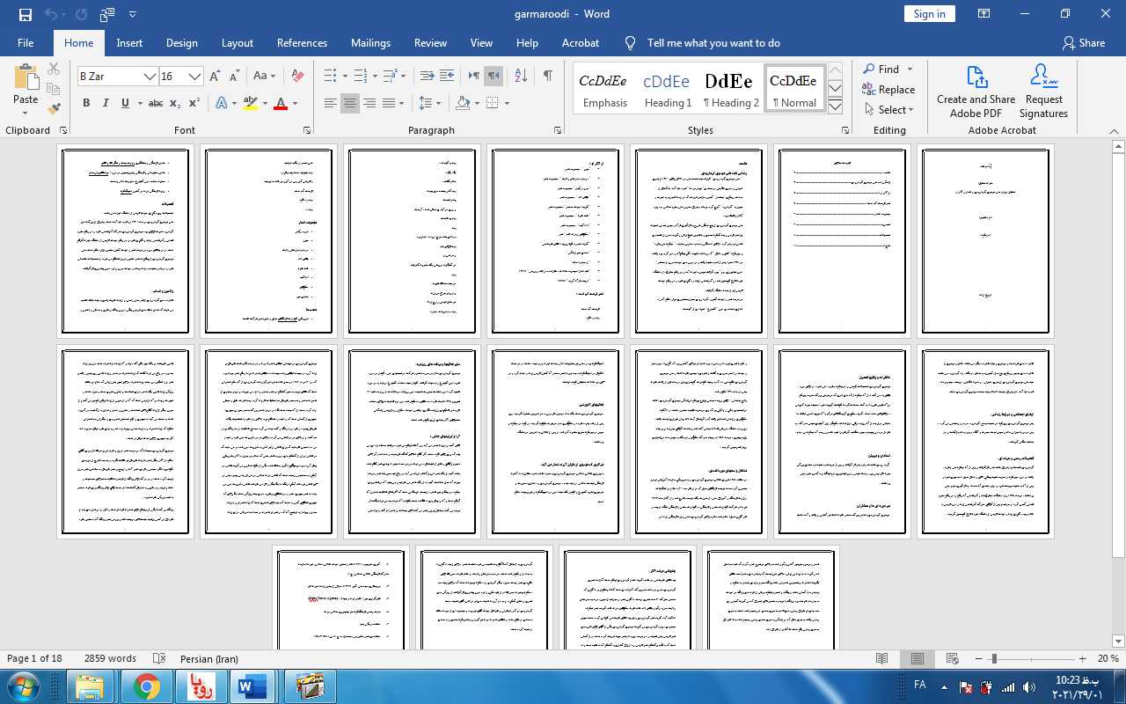1126x704 pixels.
Task: Click the Format Painter brush icon
Action: 54,109
